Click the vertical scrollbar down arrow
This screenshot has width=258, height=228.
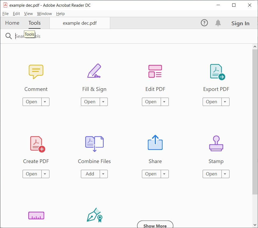pos(255,225)
